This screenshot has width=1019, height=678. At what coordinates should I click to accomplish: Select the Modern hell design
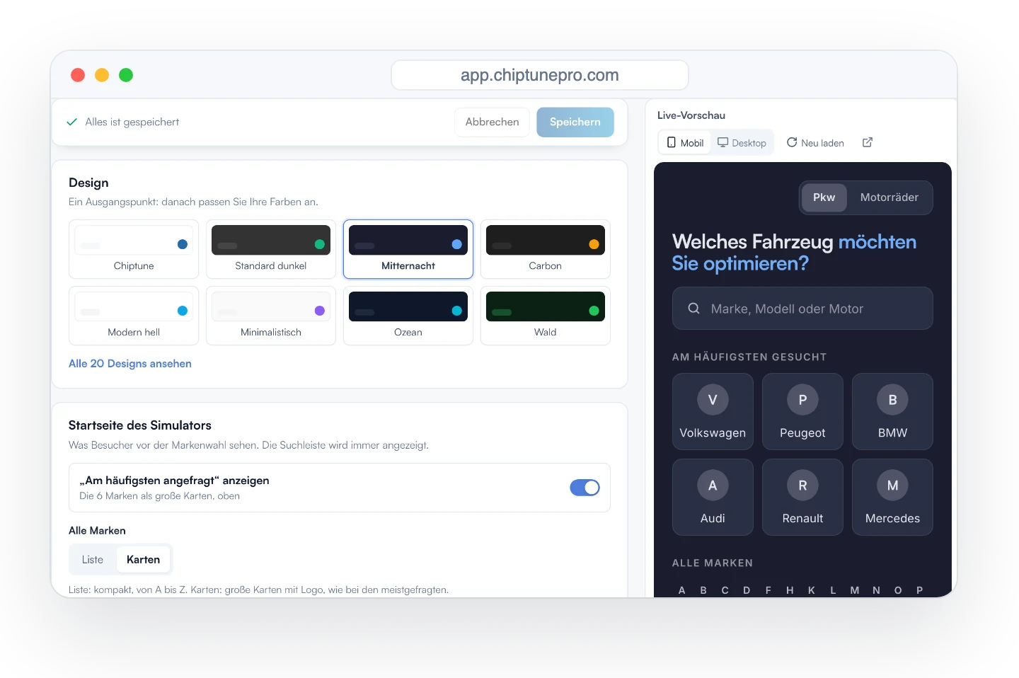pos(134,316)
